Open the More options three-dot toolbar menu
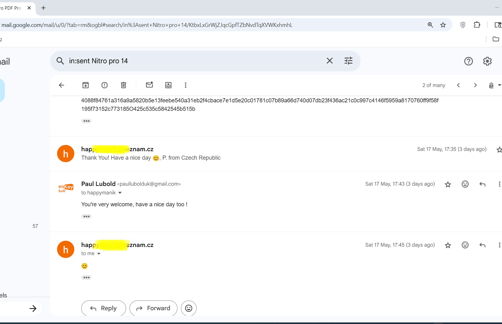This screenshot has height=324, width=502. tap(186, 85)
